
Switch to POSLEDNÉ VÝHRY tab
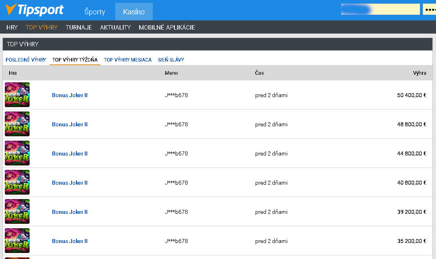(26, 60)
